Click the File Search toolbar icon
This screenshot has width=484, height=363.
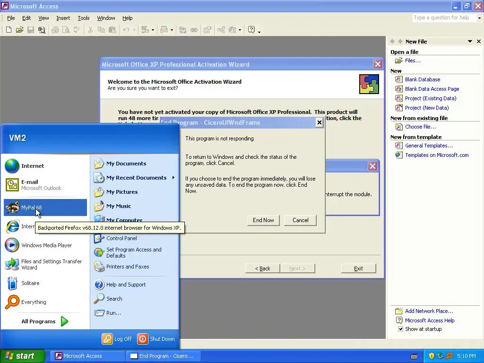click(42, 30)
